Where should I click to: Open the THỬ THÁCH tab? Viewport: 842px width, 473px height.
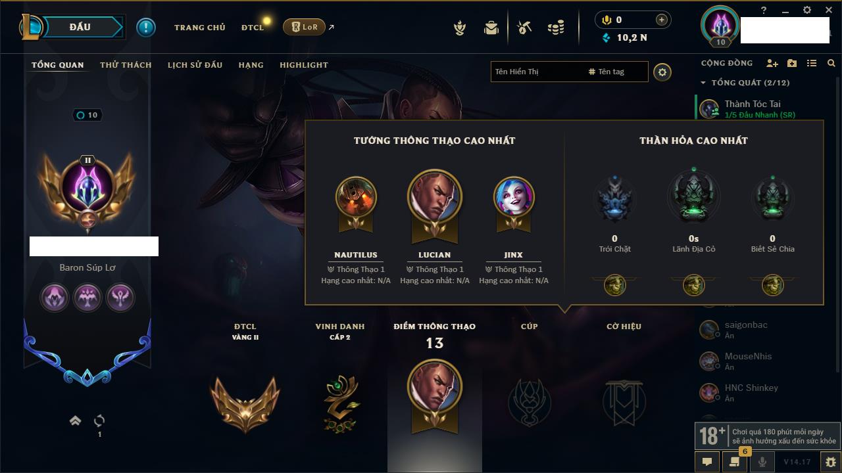click(x=126, y=65)
